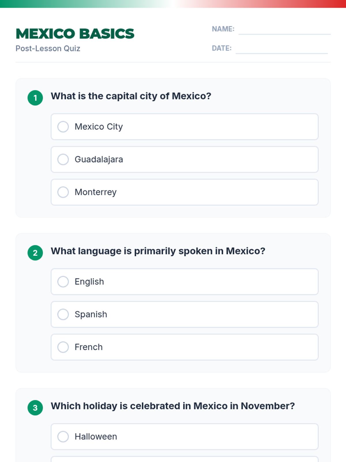Click the question 2 number badge
This screenshot has height=462, width=346.
point(35,253)
